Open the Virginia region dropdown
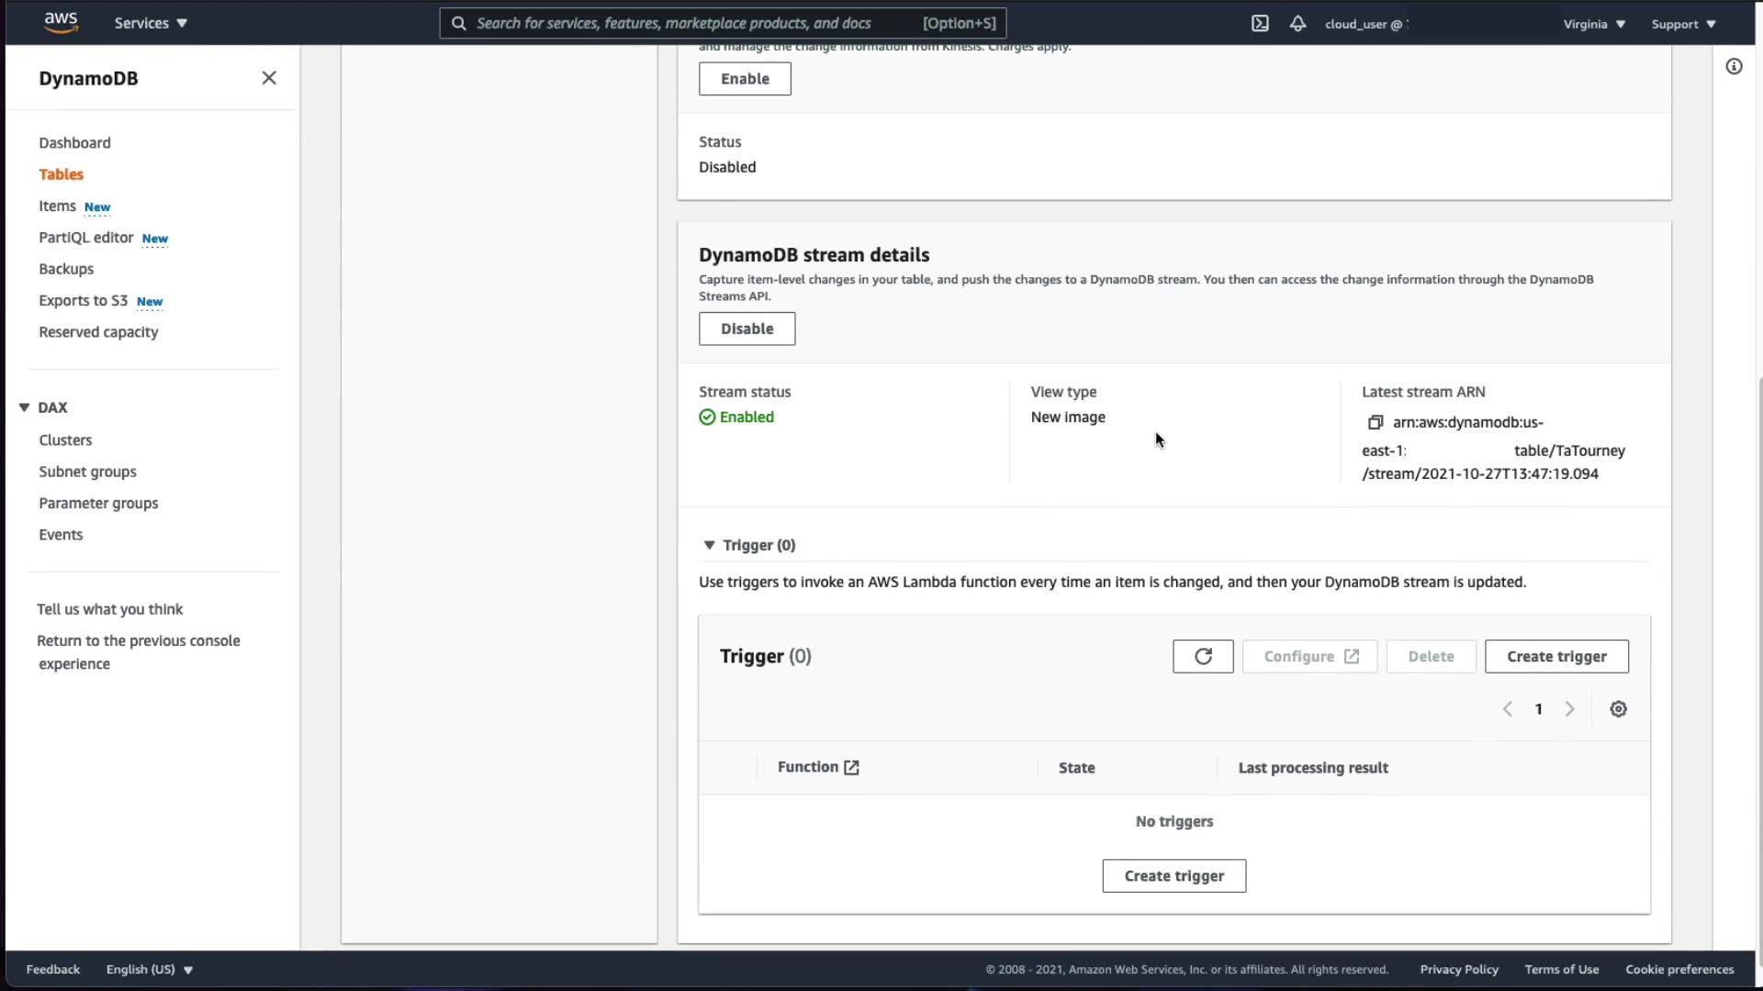 pos(1594,24)
